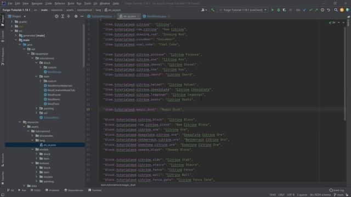Collapse the textures folder
This screenshot has height=197, width=351.
tap(32, 163)
